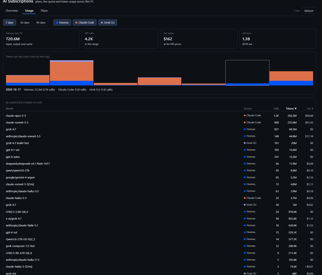Switch to the Plans tab
Screen dimensions: 322x275
[x=44, y=11]
